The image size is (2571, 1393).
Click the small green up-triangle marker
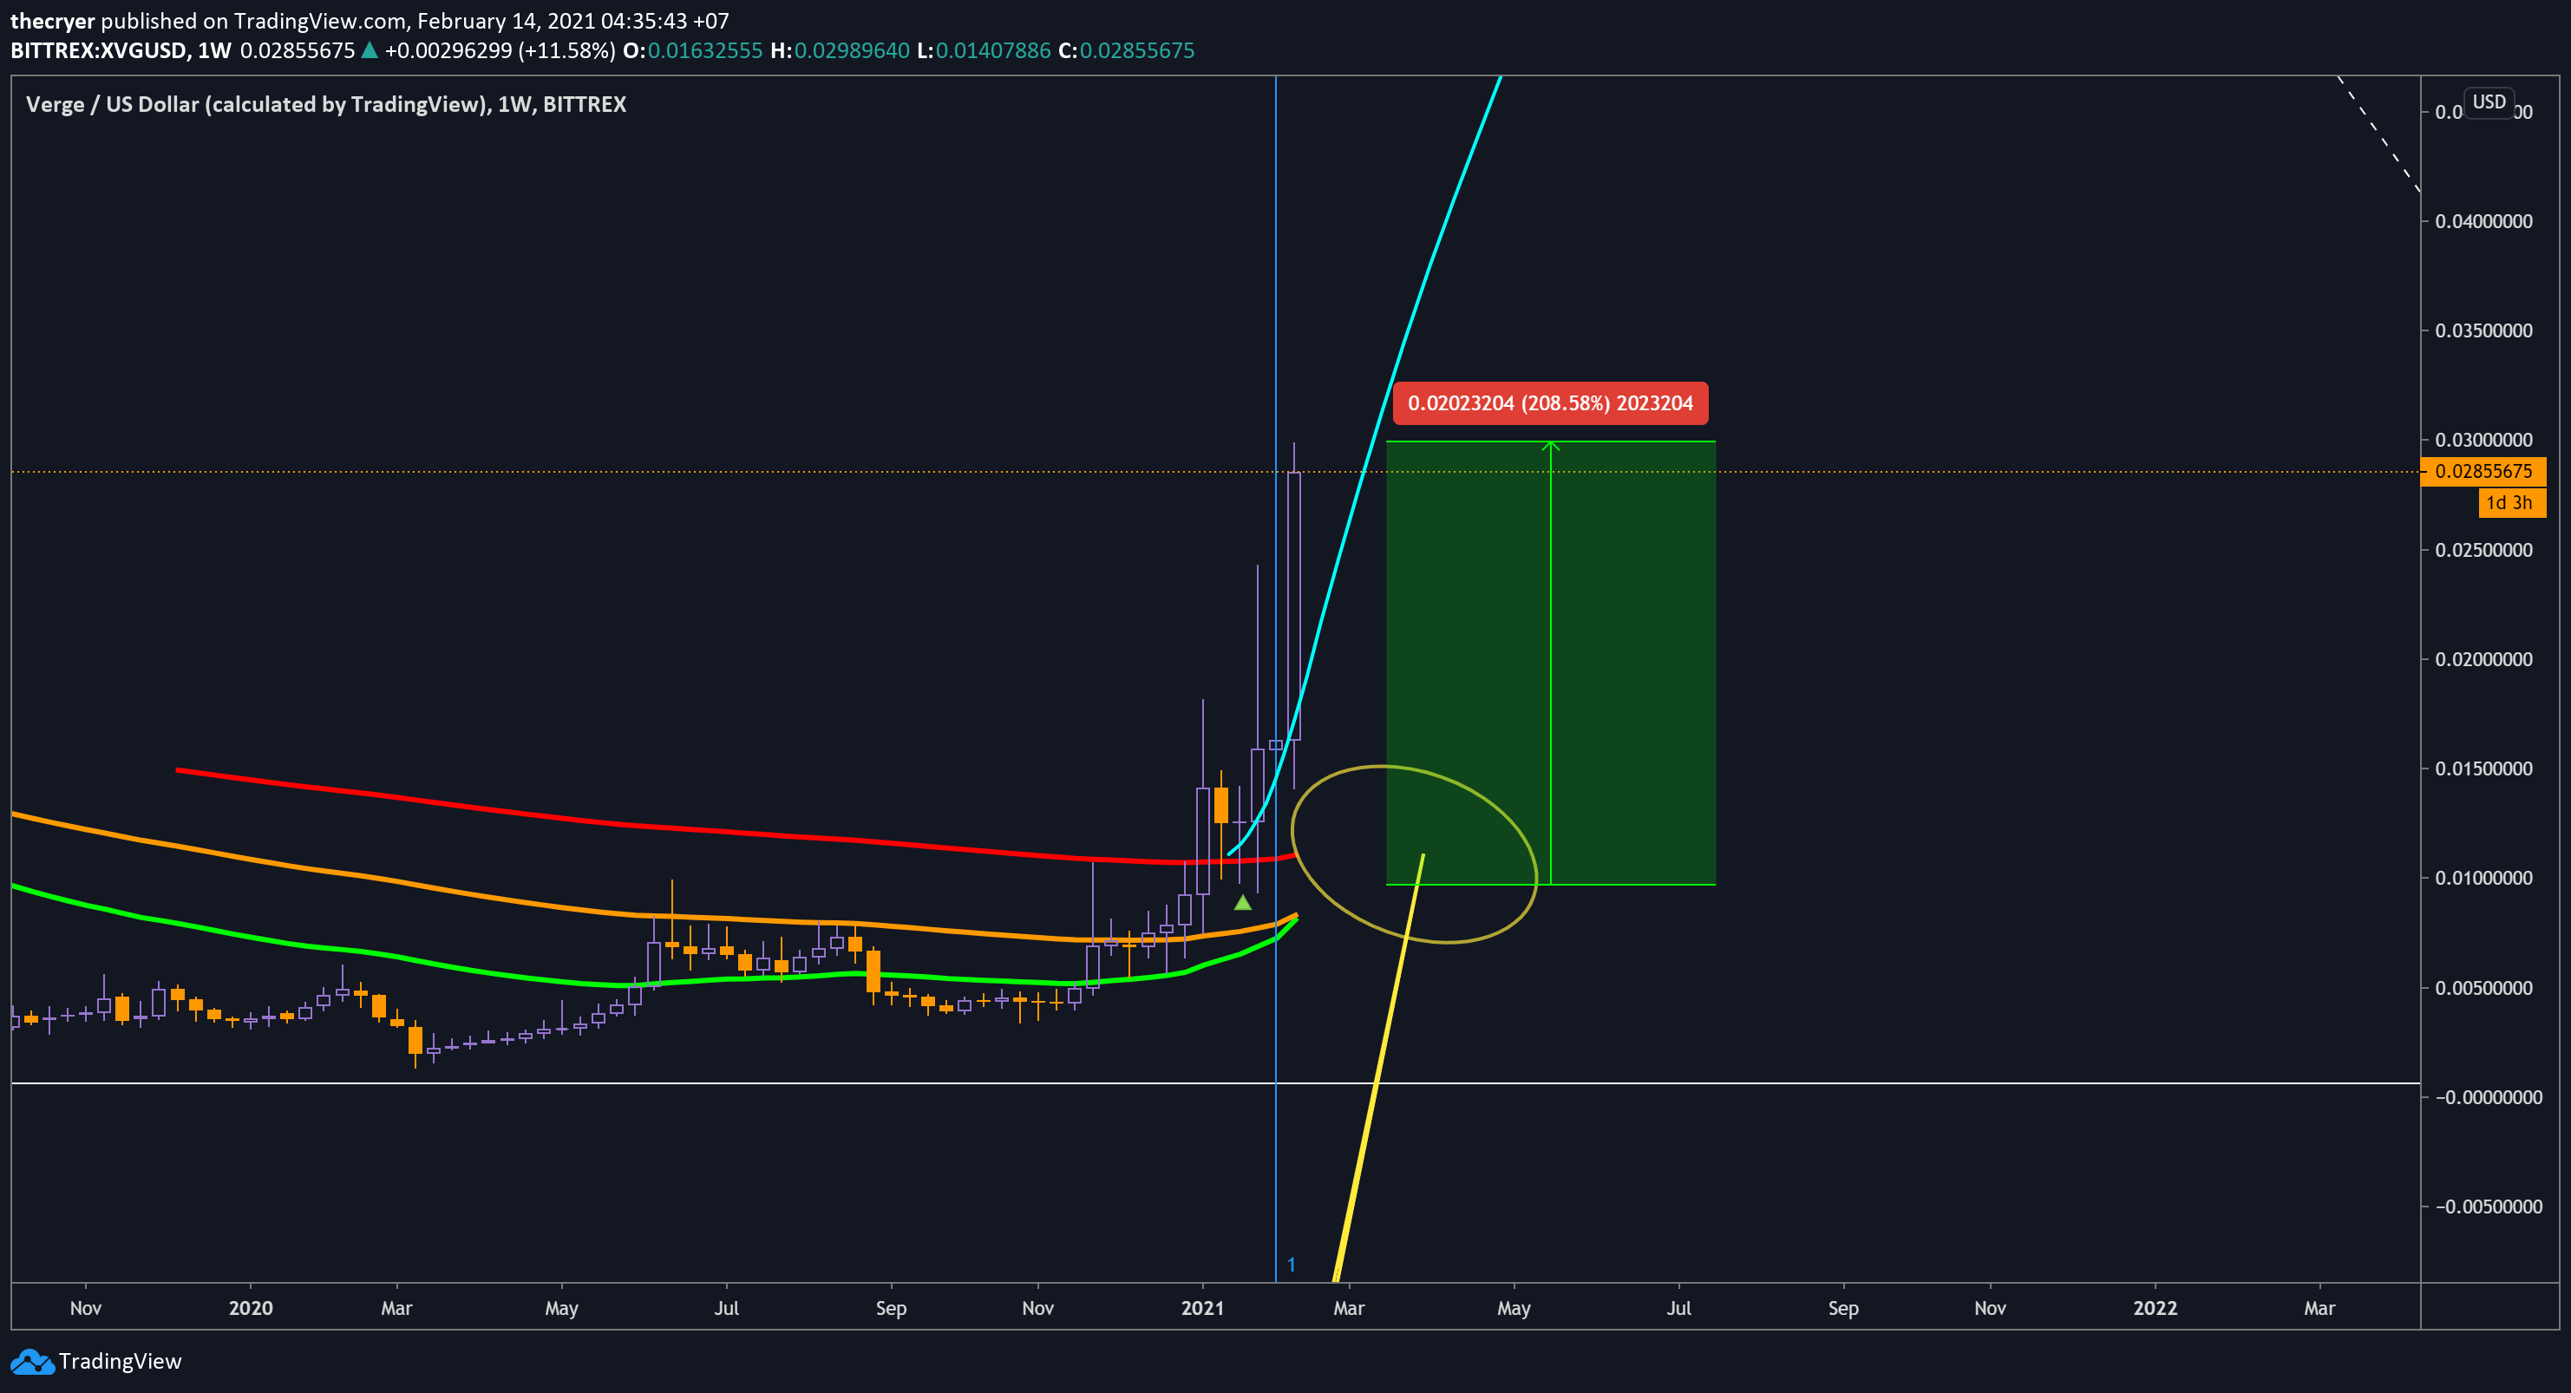point(1243,902)
